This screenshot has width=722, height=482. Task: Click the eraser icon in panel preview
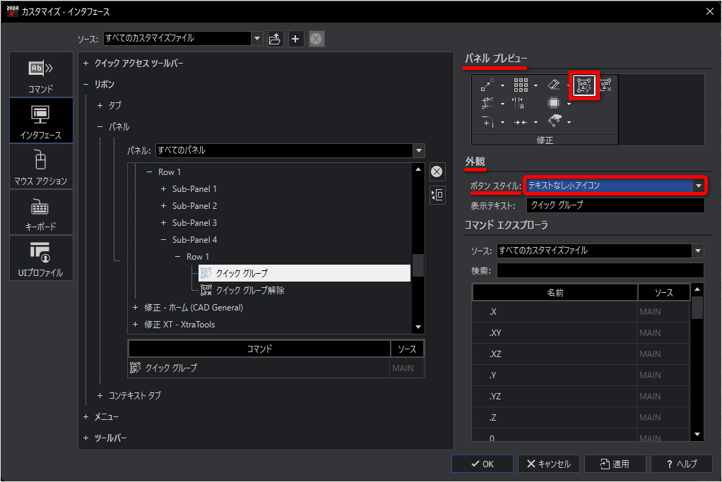pyautogui.click(x=555, y=85)
